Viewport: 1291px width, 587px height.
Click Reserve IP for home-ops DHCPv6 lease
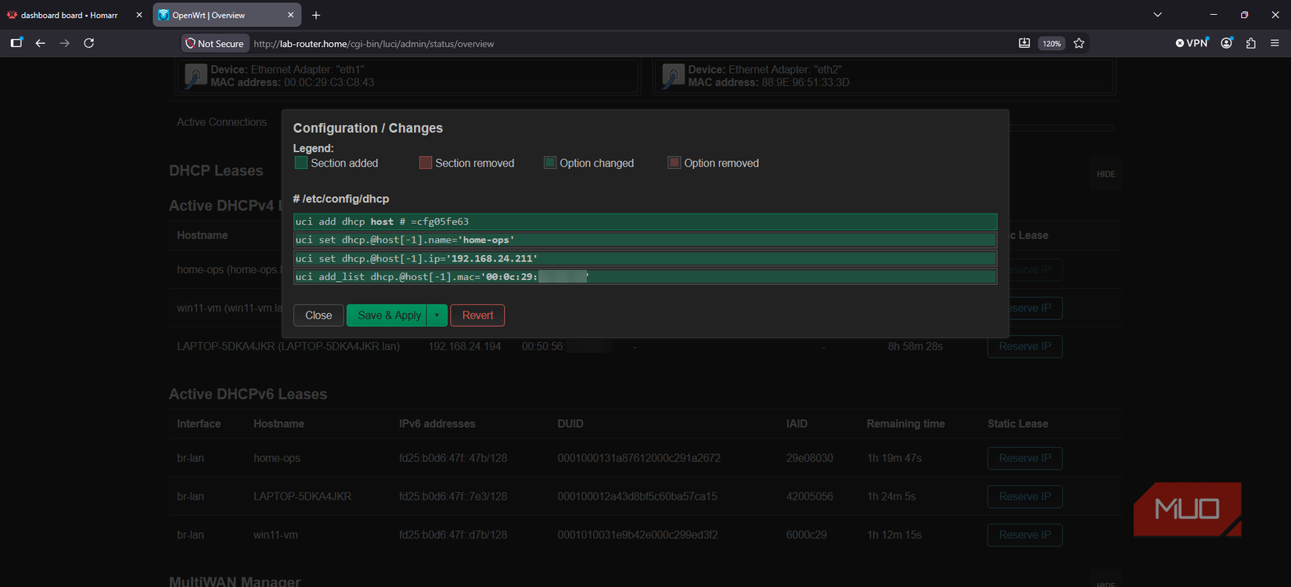[1025, 458]
